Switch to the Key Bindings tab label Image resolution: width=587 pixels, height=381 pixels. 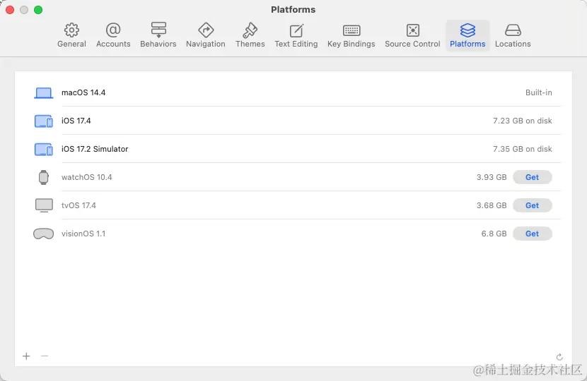coord(351,44)
